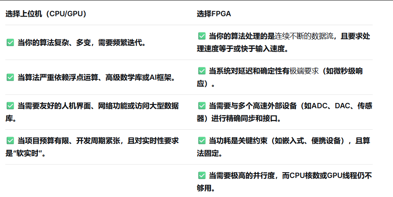Click the text 当需要友好的人机界面、网络功能
Image resolution: width=393 pixels, height=197 pixels.
pos(72,106)
